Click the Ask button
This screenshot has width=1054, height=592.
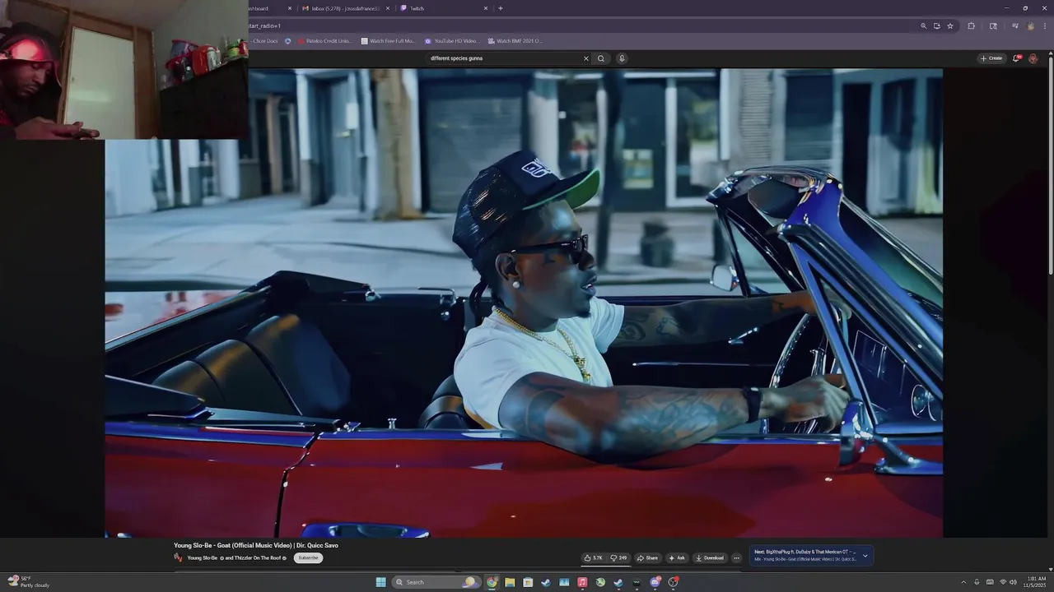tap(677, 557)
